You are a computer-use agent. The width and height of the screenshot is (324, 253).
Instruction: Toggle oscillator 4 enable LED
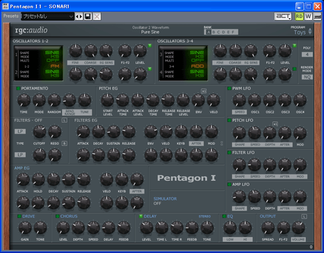[x=294, y=69]
